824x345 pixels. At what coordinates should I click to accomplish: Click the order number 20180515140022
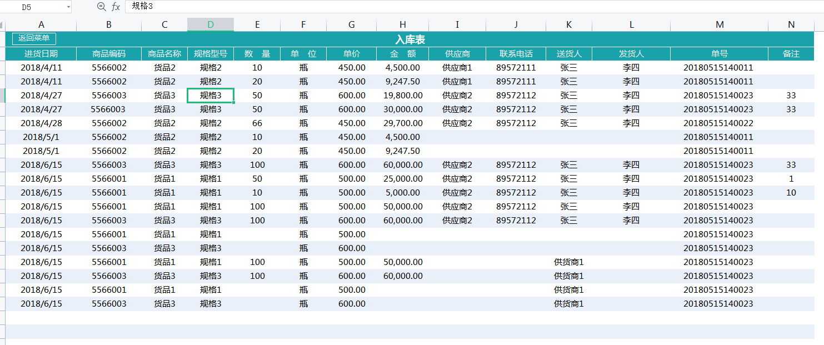[x=718, y=123]
